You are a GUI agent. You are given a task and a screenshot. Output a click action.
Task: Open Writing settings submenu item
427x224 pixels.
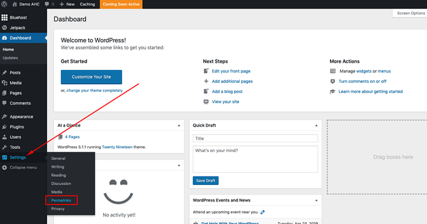[58, 167]
